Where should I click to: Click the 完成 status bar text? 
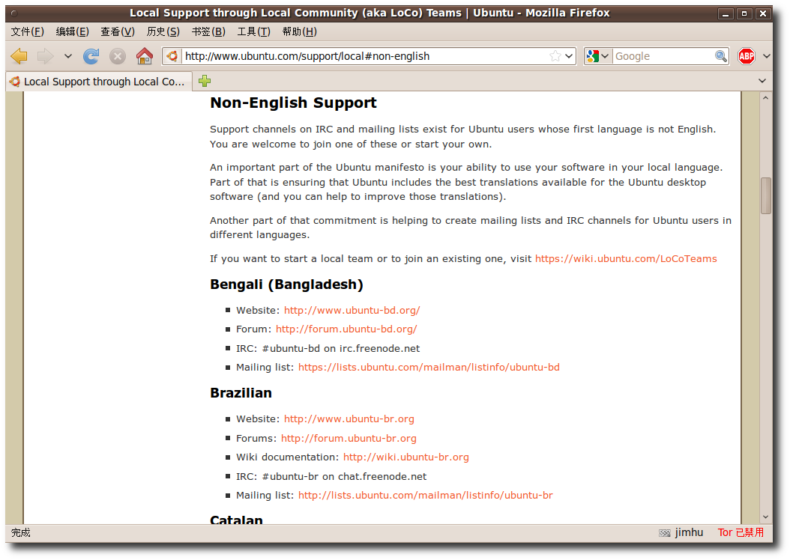(21, 532)
